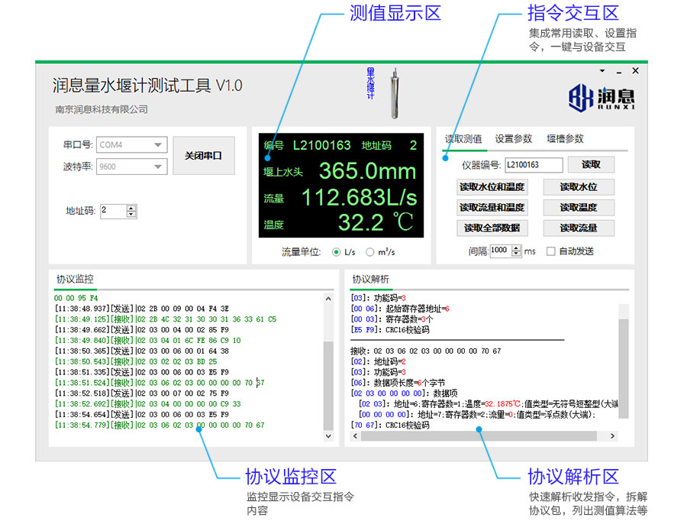Image resolution: width=687 pixels, height=521 pixels.
Task: Click the 关闭串口 button
Action: click(204, 156)
